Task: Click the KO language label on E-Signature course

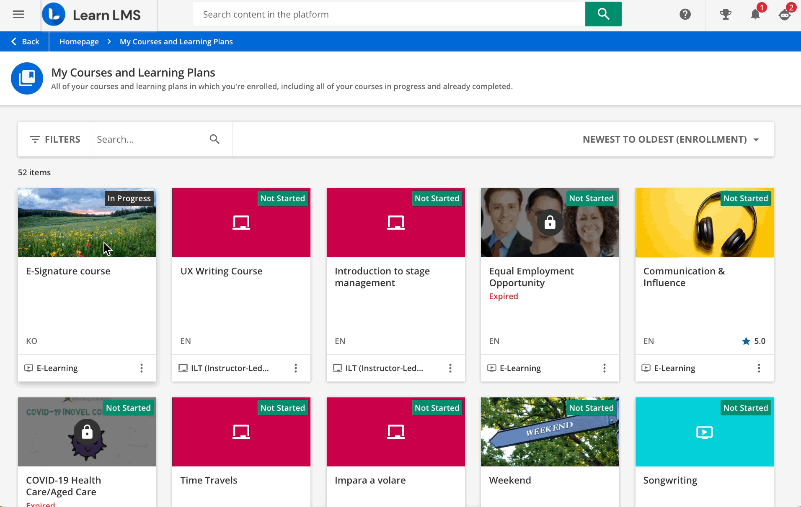Action: [32, 341]
